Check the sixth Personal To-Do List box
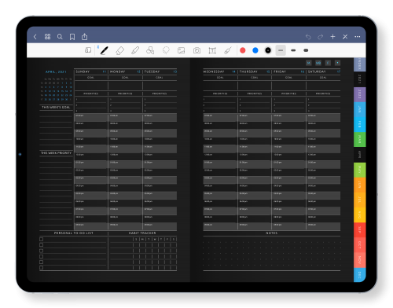393x308 pixels. click(42, 268)
